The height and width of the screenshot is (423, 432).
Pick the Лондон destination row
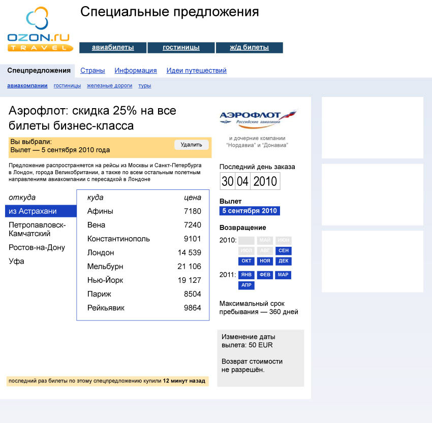pyautogui.click(x=143, y=252)
